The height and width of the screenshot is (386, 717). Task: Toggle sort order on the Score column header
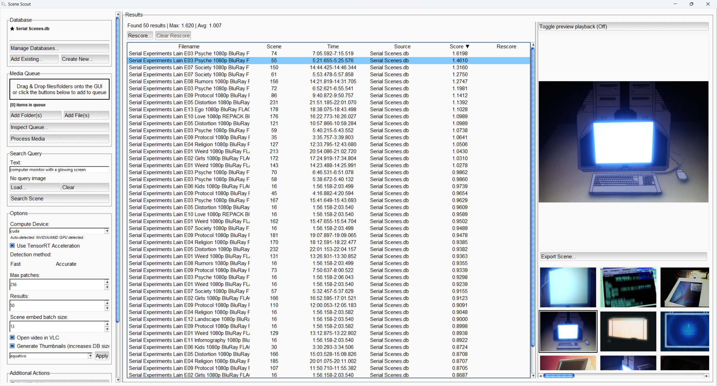click(x=459, y=46)
